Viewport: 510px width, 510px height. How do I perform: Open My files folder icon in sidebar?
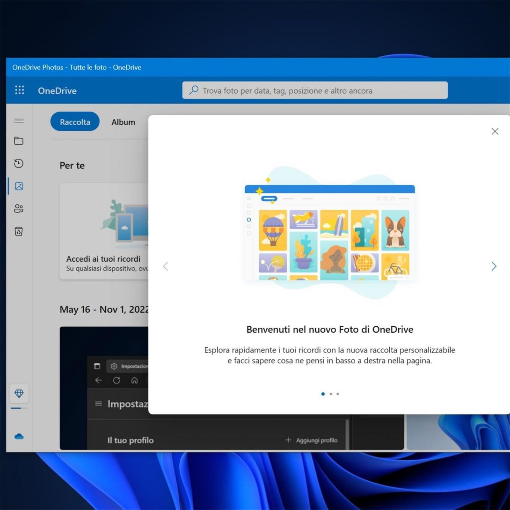pyautogui.click(x=19, y=141)
